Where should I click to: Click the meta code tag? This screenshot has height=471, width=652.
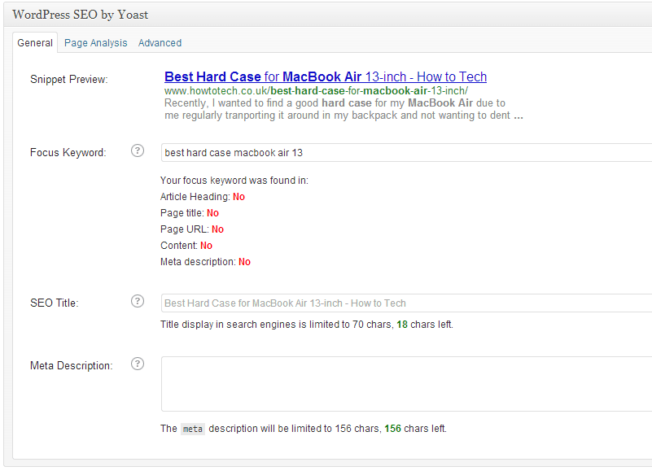192,429
